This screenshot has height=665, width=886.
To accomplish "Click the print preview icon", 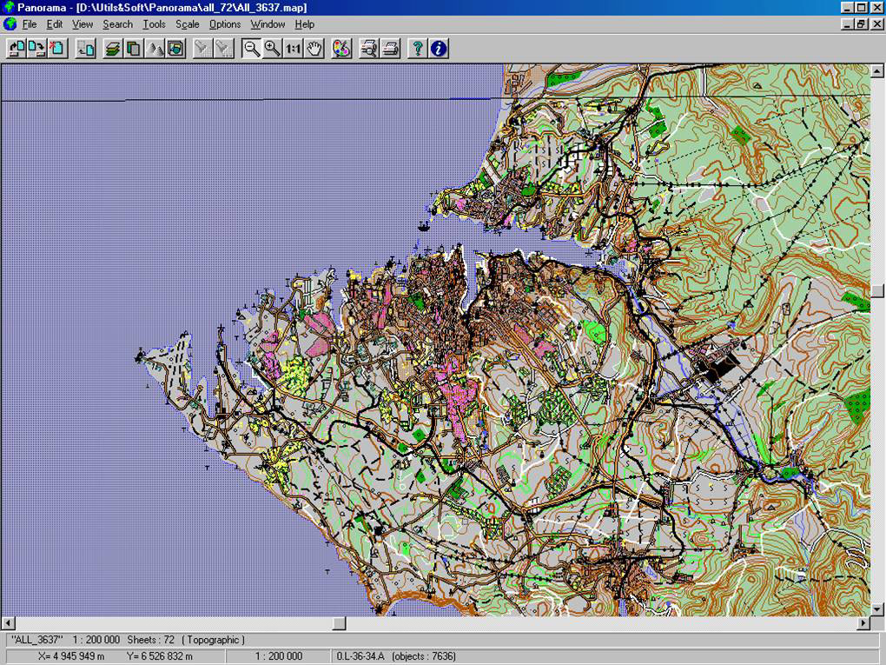I will click(x=369, y=49).
